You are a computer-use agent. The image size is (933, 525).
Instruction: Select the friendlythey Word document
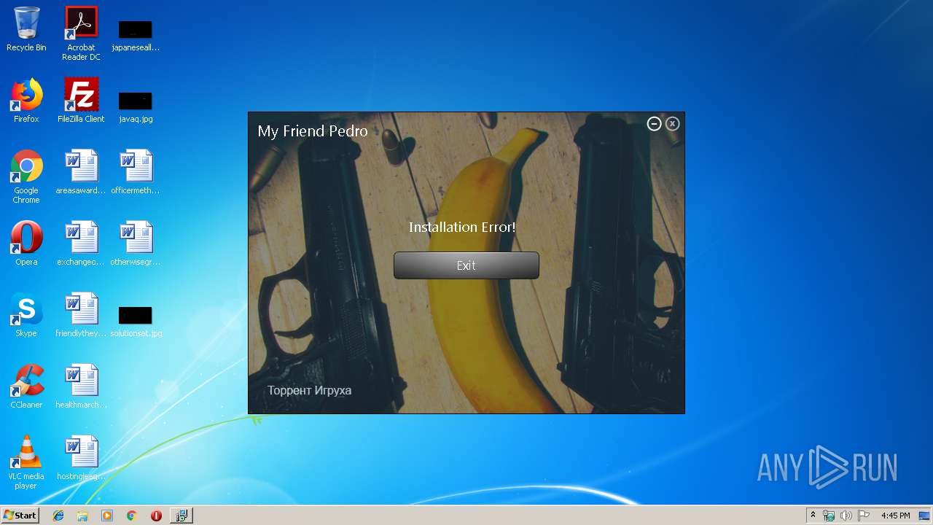(x=81, y=315)
